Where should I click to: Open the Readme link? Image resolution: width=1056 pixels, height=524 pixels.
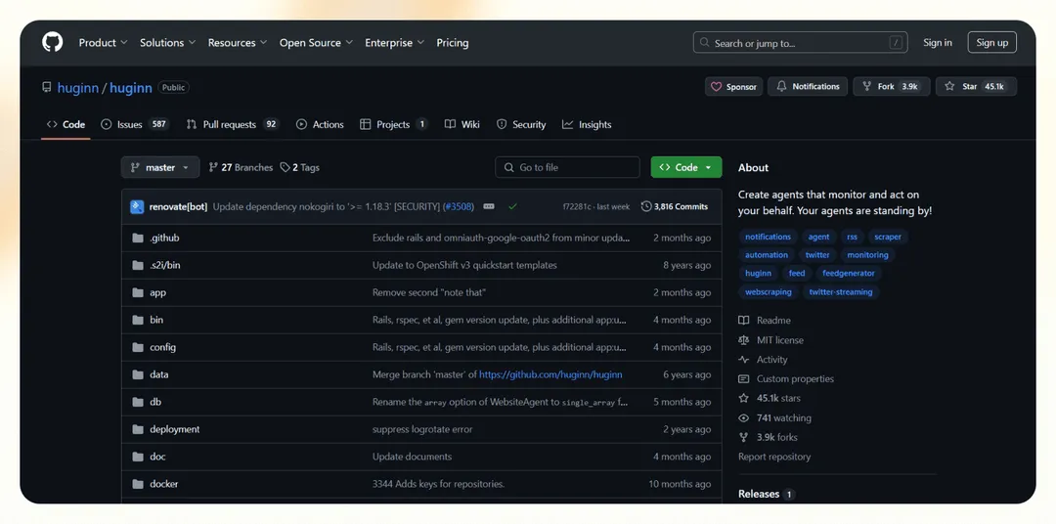coord(765,321)
